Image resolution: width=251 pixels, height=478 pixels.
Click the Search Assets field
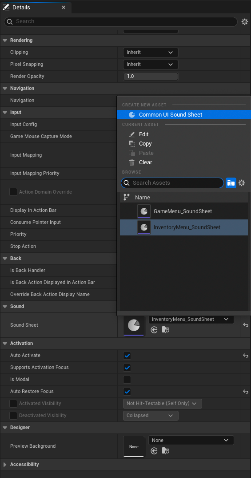(172, 183)
